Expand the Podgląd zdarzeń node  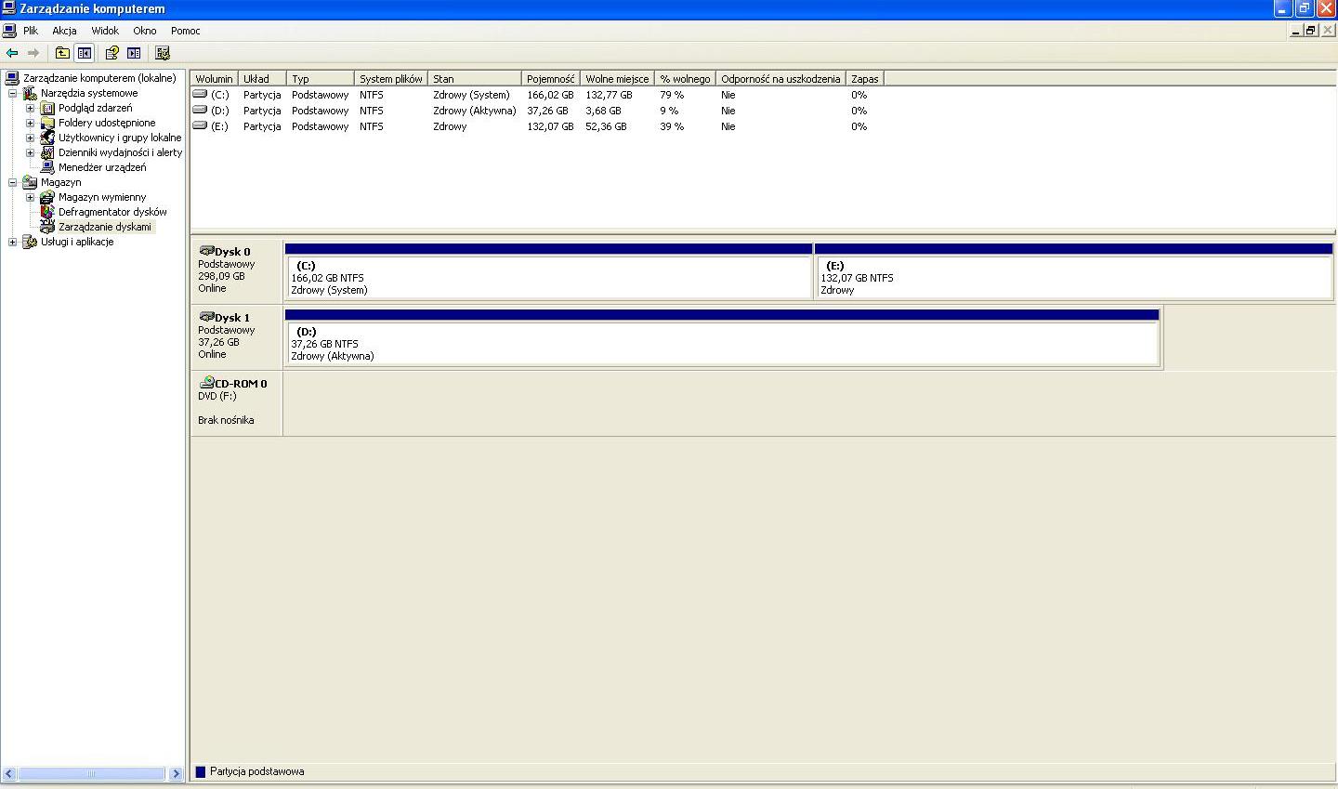[x=30, y=108]
